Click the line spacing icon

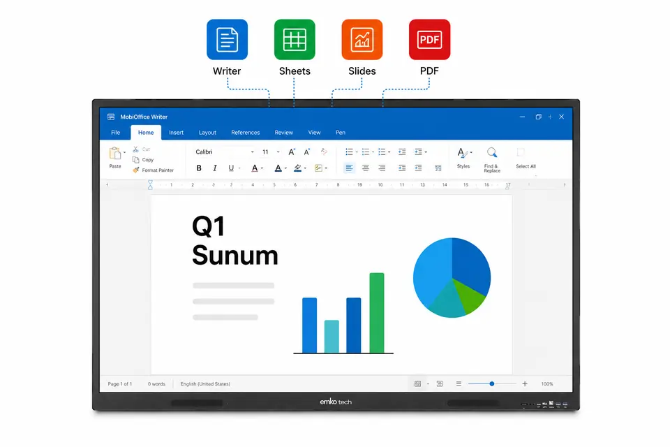(x=418, y=152)
